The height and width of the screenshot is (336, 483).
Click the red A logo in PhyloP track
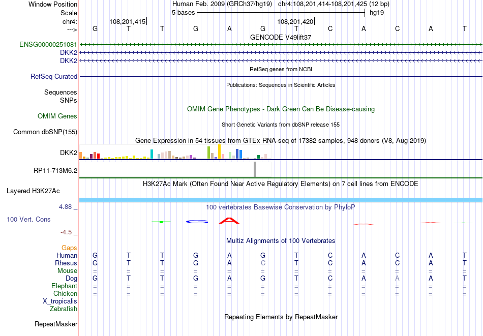(229, 221)
